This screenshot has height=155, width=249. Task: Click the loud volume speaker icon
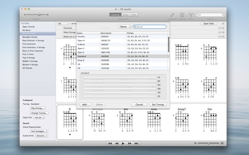47,15
